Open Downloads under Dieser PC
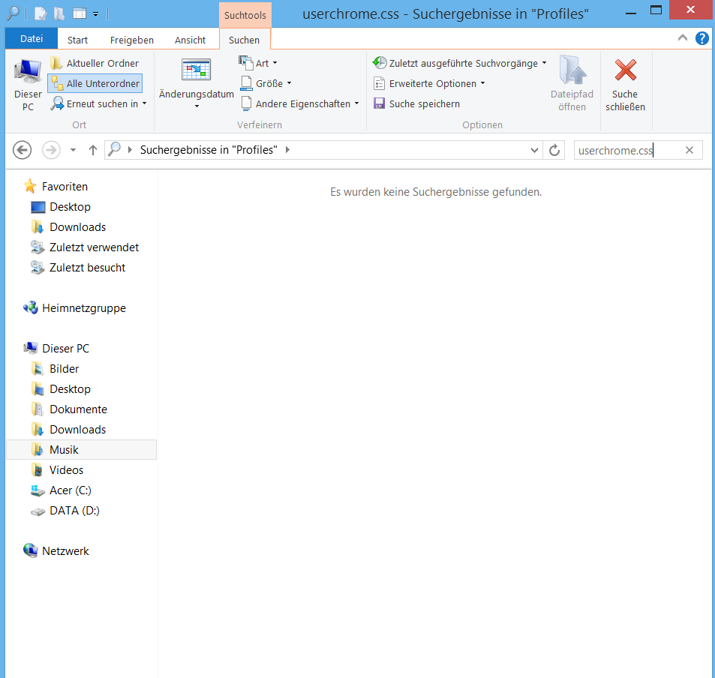This screenshot has height=678, width=715. click(x=77, y=430)
